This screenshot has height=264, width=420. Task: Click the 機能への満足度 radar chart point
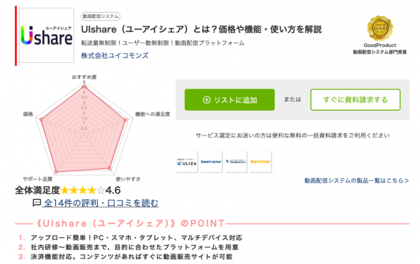125,120
